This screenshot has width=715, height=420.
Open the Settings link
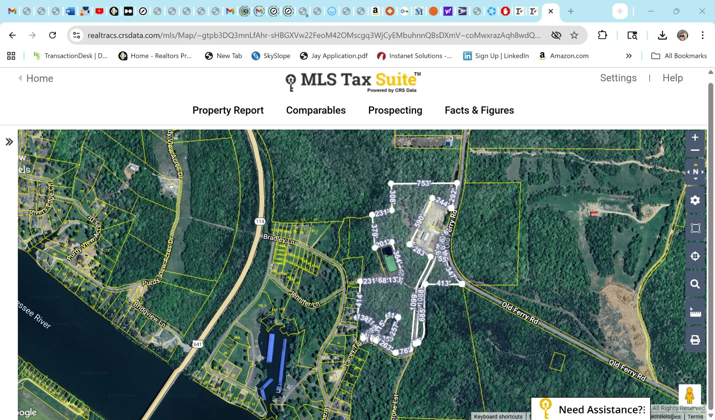coord(618,78)
